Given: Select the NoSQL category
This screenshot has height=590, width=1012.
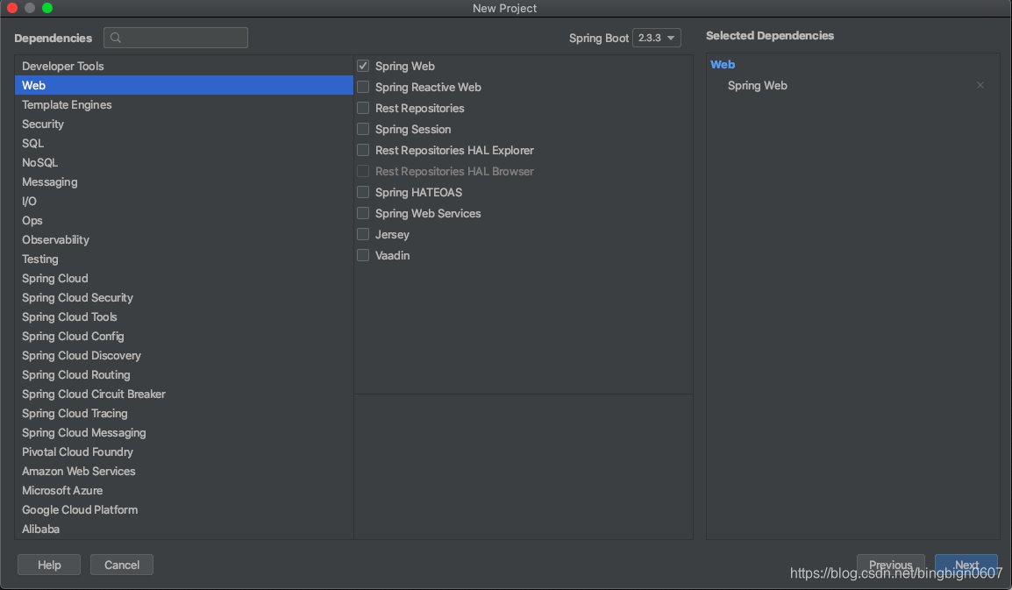Looking at the screenshot, I should (x=184, y=163).
